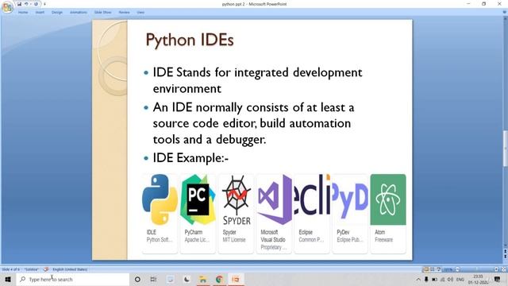
Task: Switch to Normal view
Action: (426, 269)
